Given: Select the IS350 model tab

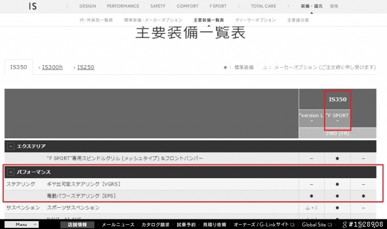Looking at the screenshot, I should click(19, 67).
